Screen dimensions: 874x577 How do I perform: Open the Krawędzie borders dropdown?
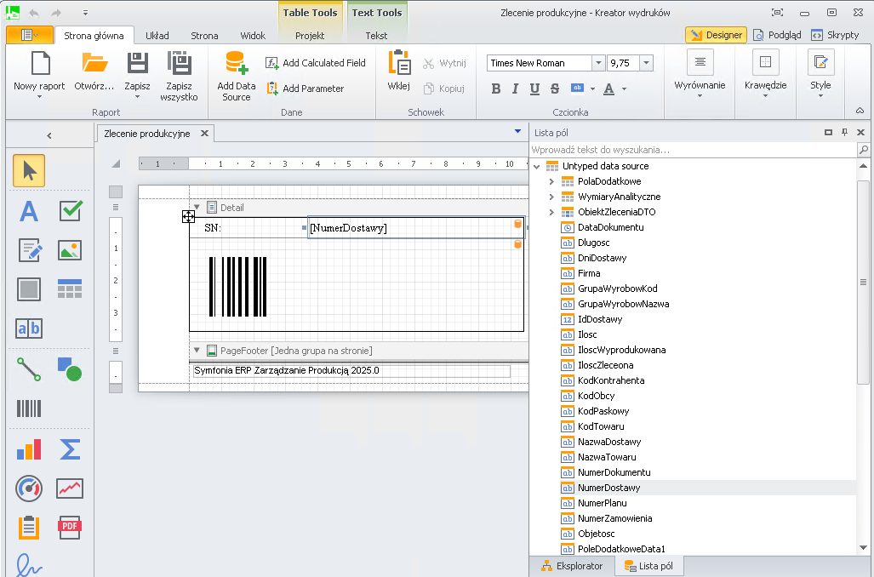(765, 75)
